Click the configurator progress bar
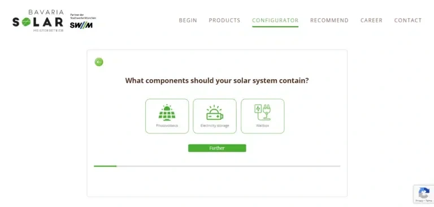The height and width of the screenshot is (207, 434). [217, 166]
